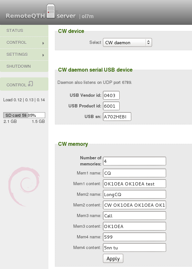Click the Mem1 content text field

[x=135, y=184]
